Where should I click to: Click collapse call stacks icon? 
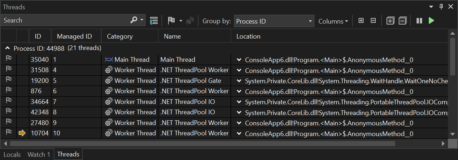coord(403,21)
